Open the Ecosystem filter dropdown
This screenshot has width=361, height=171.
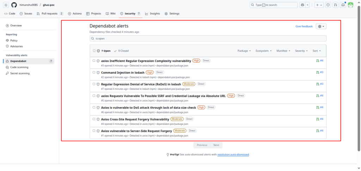(x=263, y=51)
